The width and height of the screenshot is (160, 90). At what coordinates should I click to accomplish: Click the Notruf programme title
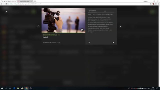[x=45, y=37]
